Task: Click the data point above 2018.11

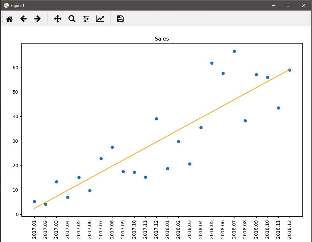Action: point(279,108)
